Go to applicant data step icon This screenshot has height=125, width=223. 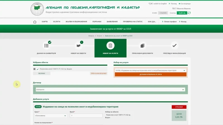click(46, 46)
